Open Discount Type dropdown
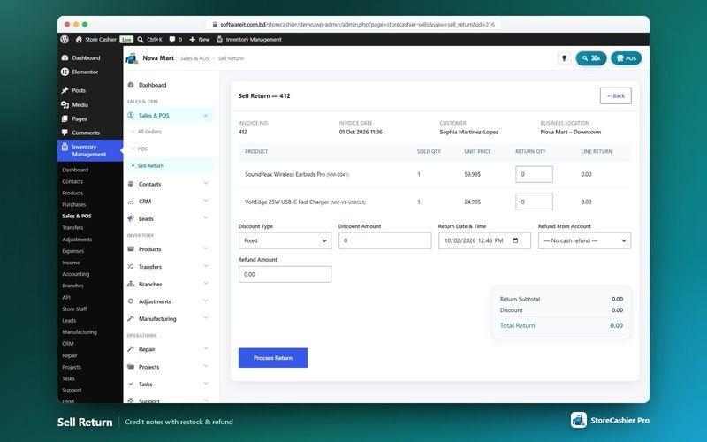The width and height of the screenshot is (707, 442). [285, 240]
